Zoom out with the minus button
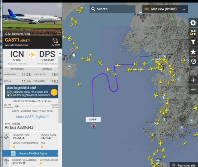The height and width of the screenshot is (167, 198). (x=193, y=90)
